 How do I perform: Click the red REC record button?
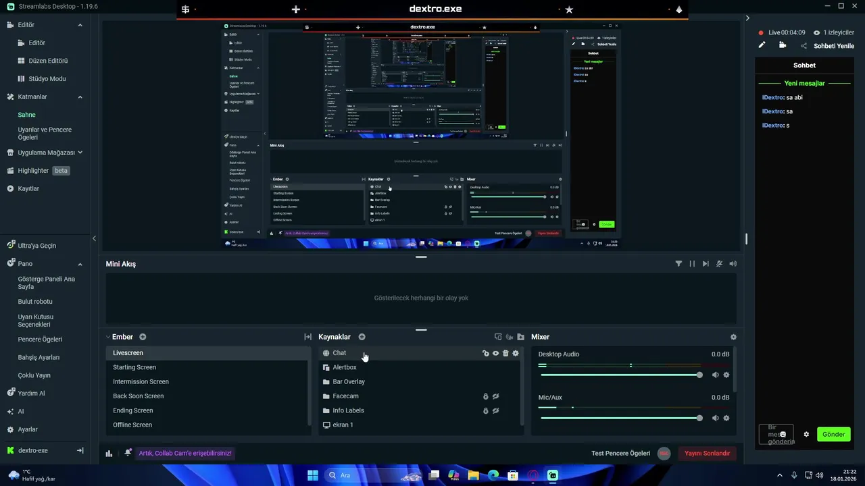664,454
